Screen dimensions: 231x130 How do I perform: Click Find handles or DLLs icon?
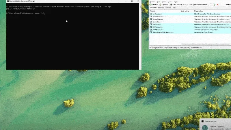click(172, 5)
